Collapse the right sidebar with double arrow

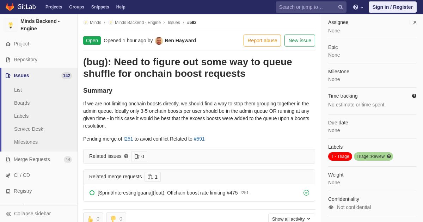pyautogui.click(x=415, y=22)
